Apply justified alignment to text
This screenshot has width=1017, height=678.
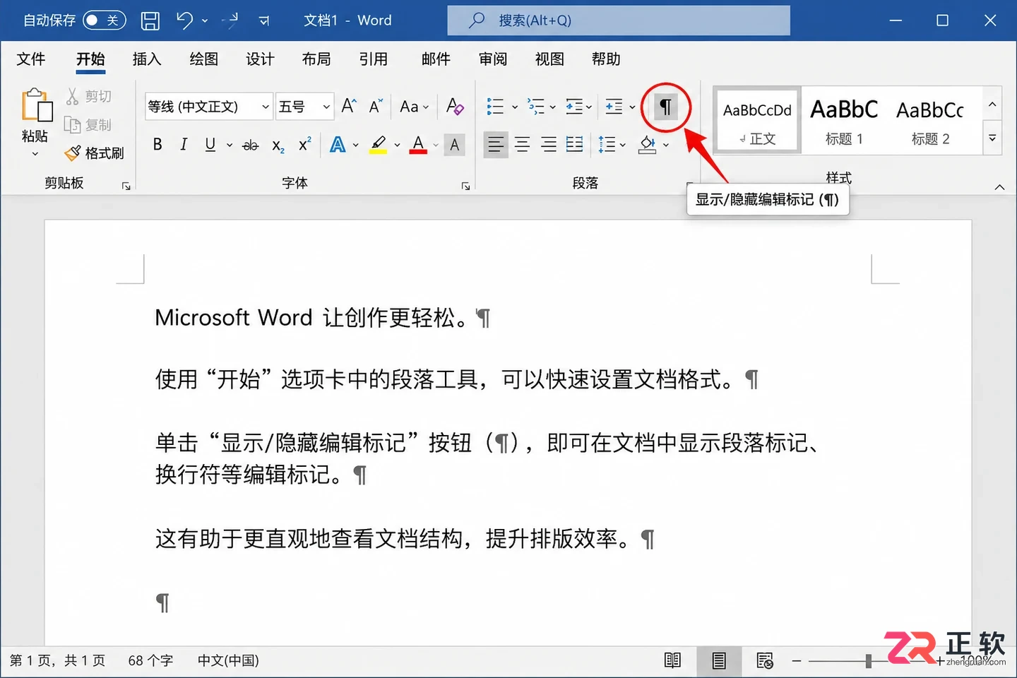[575, 145]
